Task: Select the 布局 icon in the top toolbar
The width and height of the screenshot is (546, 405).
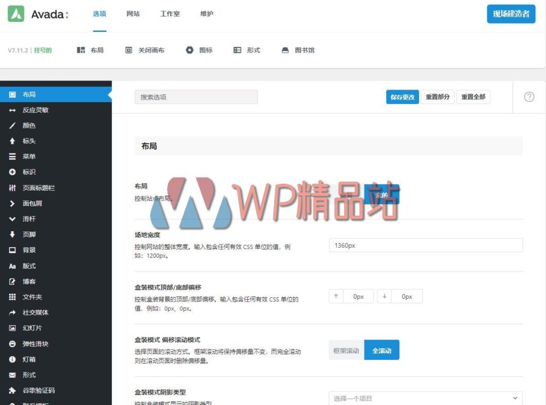Action: click(x=80, y=50)
